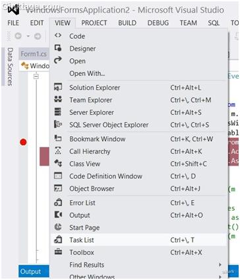Open the EDIT menu
This screenshot has height=280, width=240.
tap(37, 23)
